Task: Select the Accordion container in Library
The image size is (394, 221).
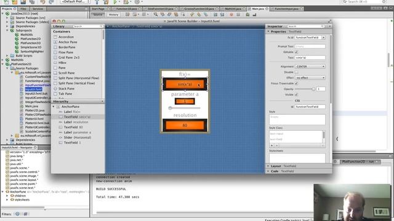Action: [x=66, y=37]
